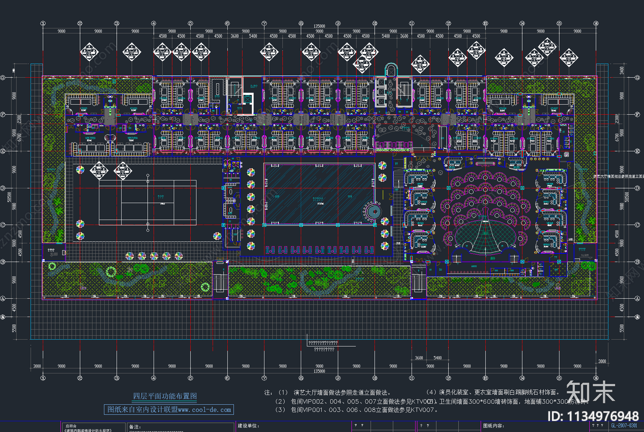The width and height of the screenshot is (644, 432).
Task: Select the 3400 dimension on the right
Action: [x=622, y=70]
